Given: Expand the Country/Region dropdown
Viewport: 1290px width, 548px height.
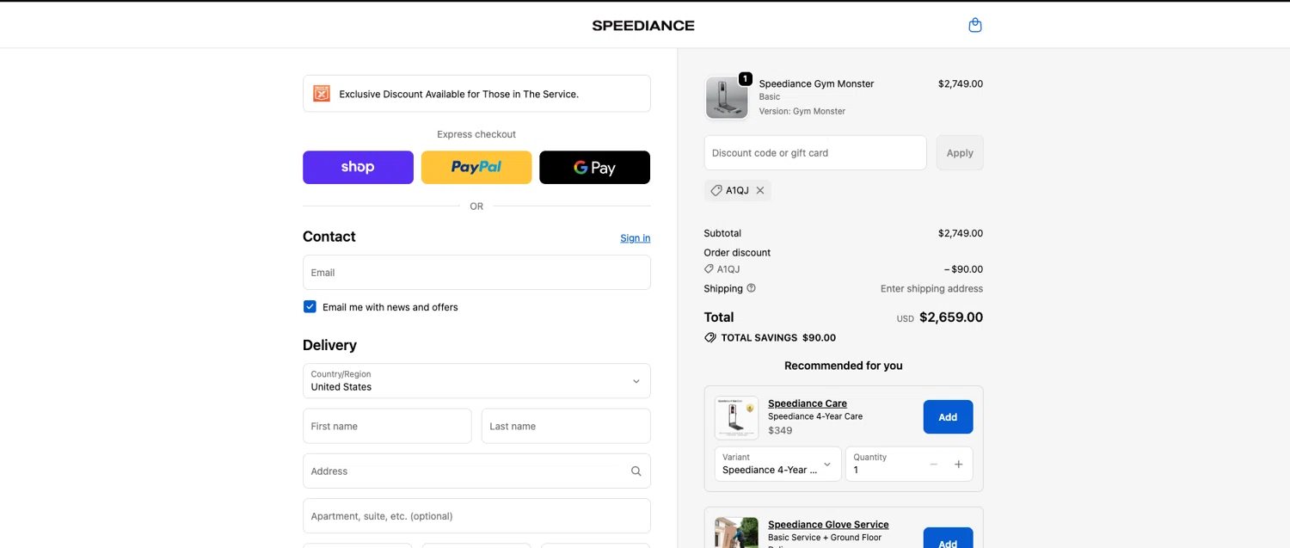Looking at the screenshot, I should coord(476,380).
